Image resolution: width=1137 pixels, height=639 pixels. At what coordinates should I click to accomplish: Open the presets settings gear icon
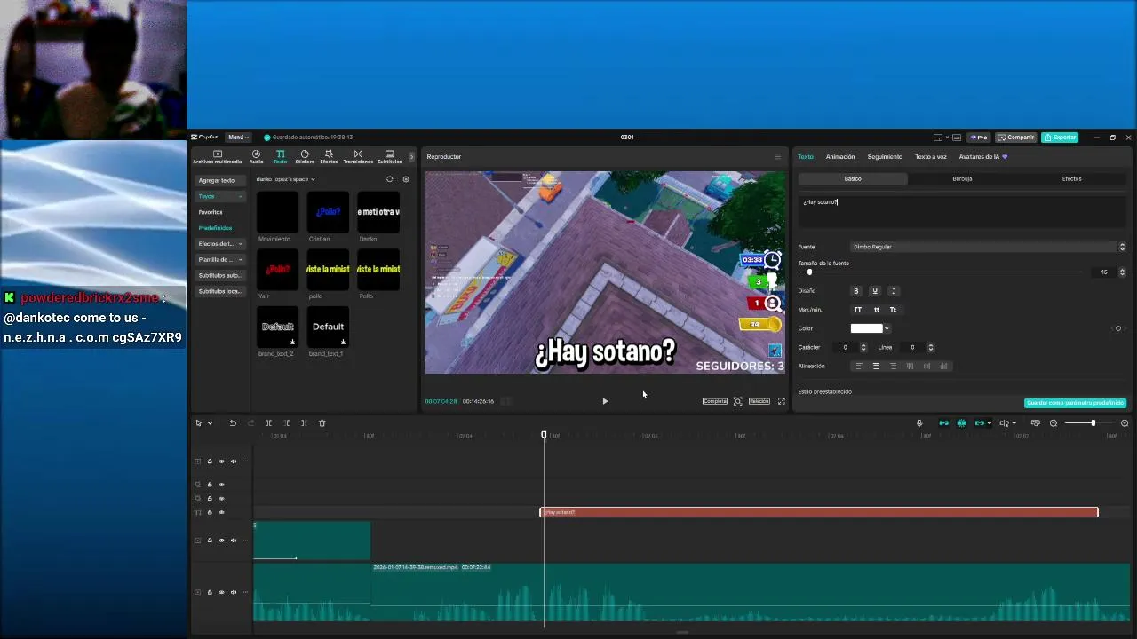[x=406, y=179]
